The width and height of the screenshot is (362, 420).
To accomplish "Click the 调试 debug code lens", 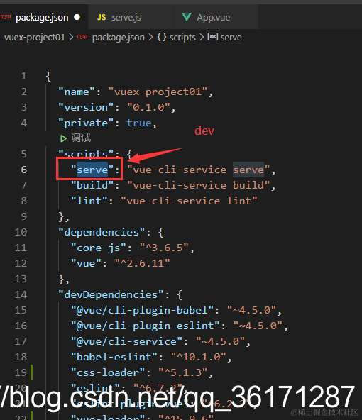I will 81,138.
